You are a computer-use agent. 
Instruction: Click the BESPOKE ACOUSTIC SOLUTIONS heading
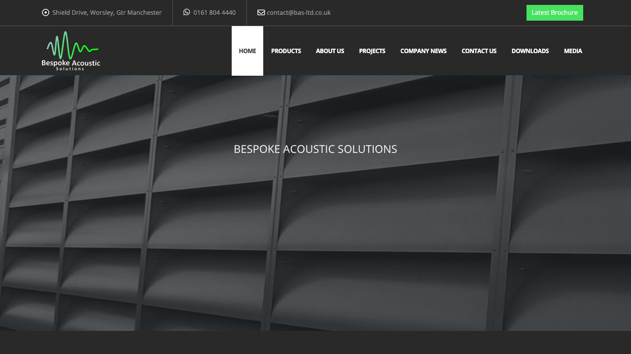pos(315,148)
